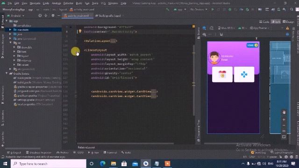
Task: Open the Database Inspector tool window
Action: click(x=39, y=153)
